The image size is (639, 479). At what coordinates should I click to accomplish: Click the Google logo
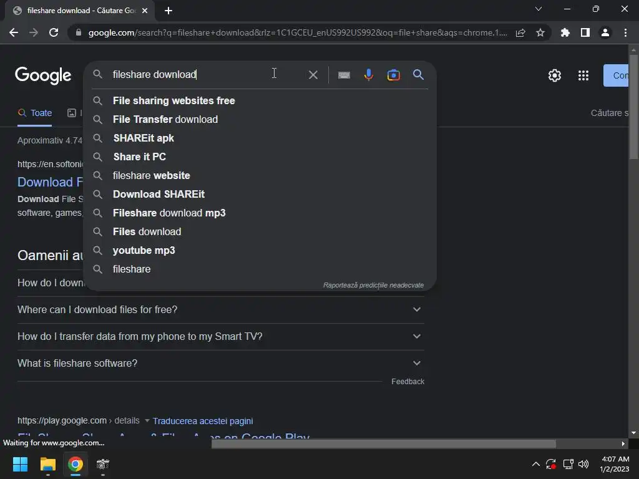pos(43,75)
